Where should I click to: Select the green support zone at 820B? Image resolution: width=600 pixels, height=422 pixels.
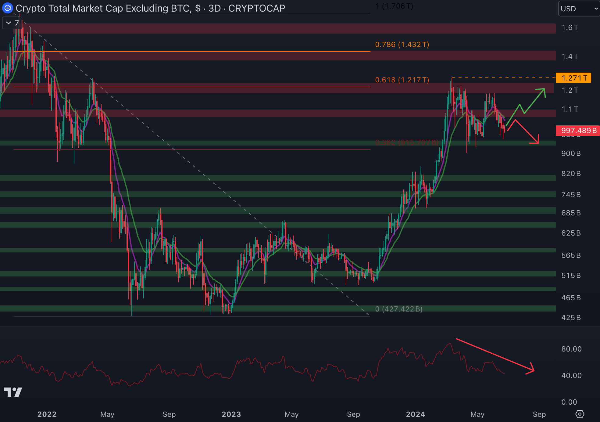pyautogui.click(x=274, y=178)
